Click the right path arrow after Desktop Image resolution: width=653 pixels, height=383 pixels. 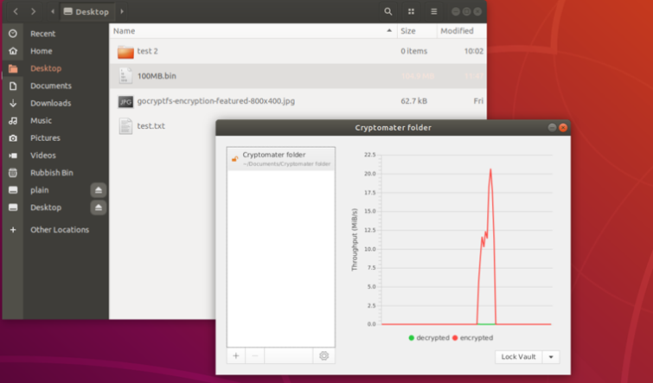pos(122,11)
